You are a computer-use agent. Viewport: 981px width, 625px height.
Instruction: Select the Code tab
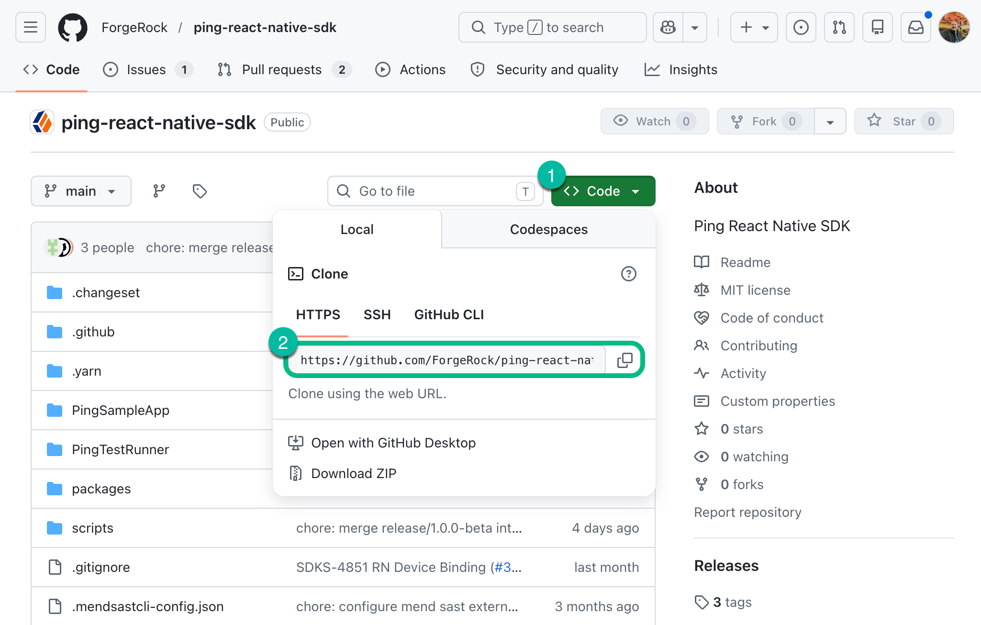(51, 70)
